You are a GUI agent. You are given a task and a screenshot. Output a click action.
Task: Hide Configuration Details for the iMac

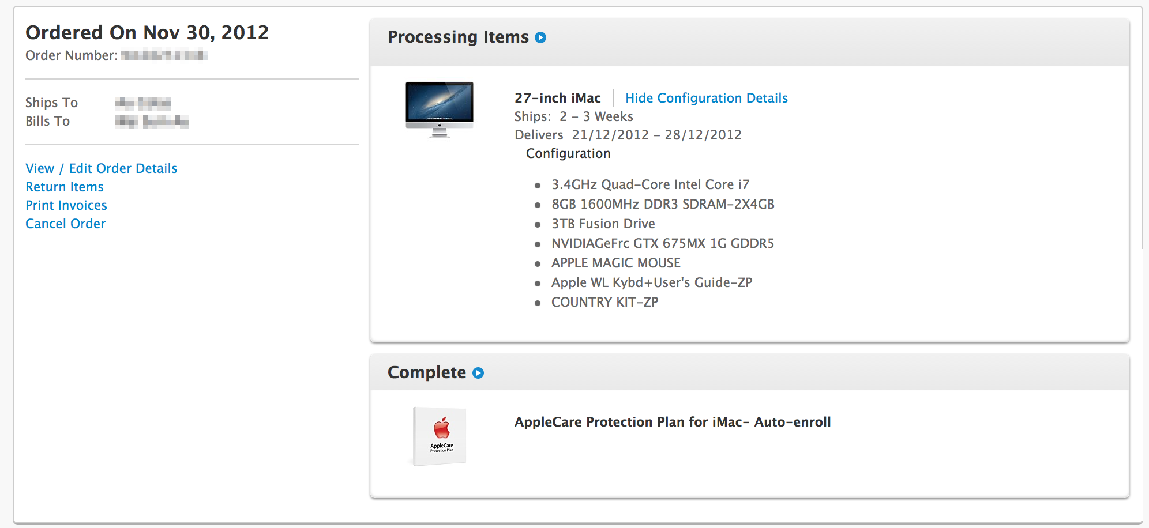[x=707, y=98]
